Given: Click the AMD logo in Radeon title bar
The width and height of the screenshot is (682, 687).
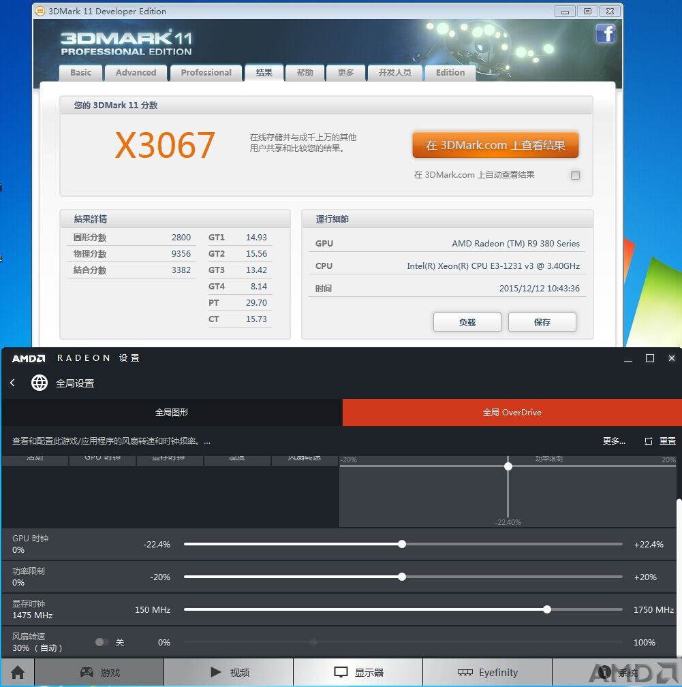Looking at the screenshot, I should click(29, 358).
